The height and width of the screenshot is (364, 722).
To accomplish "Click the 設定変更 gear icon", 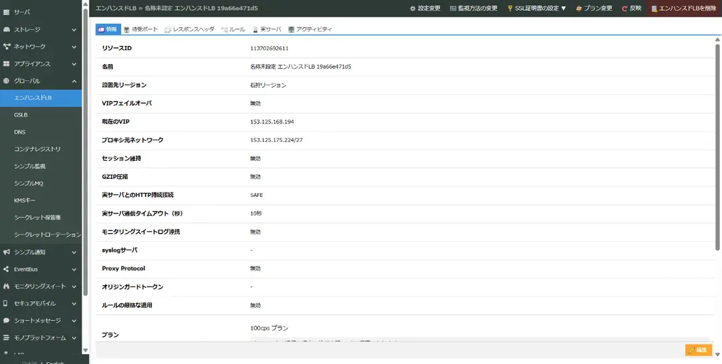I will (412, 8).
